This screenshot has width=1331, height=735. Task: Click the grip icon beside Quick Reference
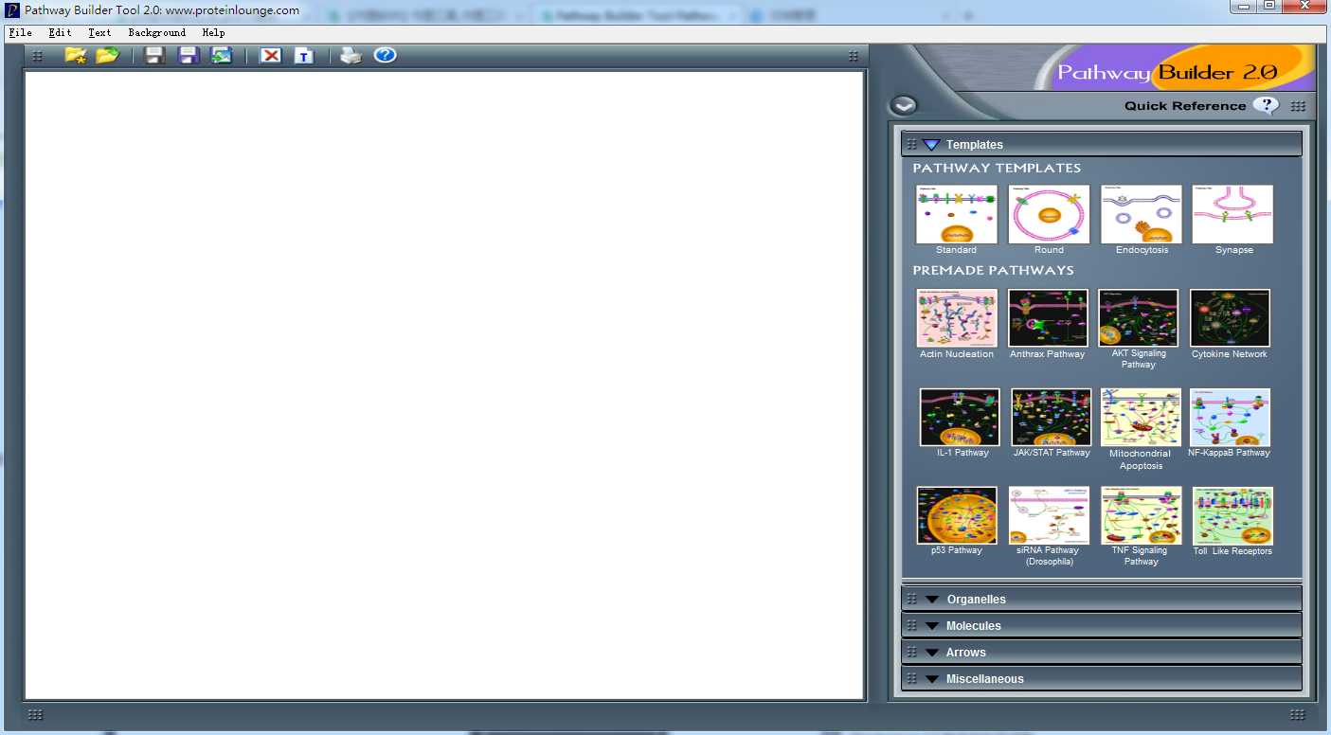tap(1298, 106)
